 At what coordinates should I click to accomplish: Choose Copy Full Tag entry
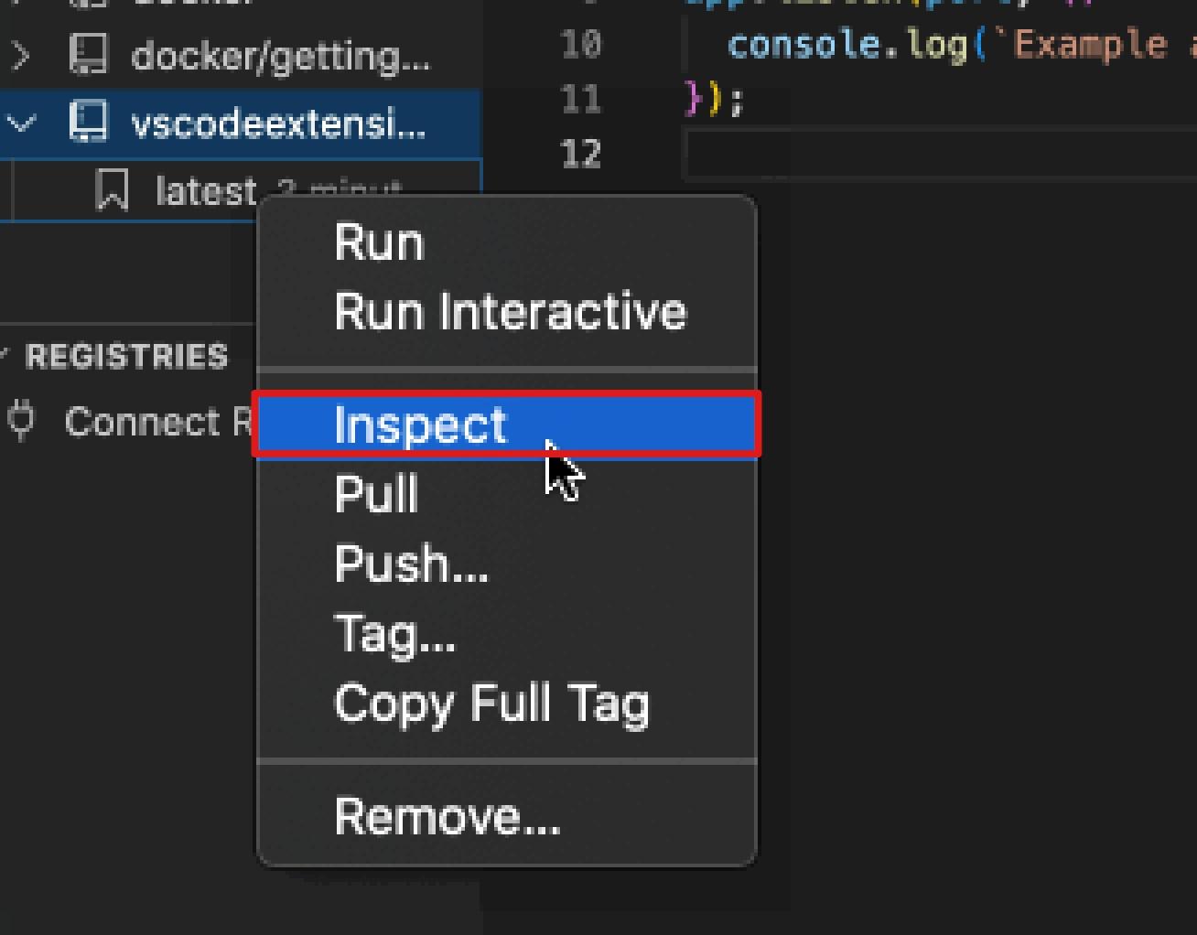tap(491, 703)
